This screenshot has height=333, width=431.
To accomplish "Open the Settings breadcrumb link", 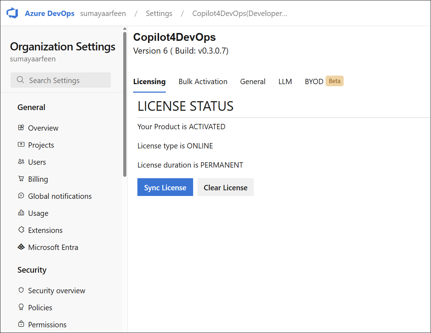I will pos(159,13).
